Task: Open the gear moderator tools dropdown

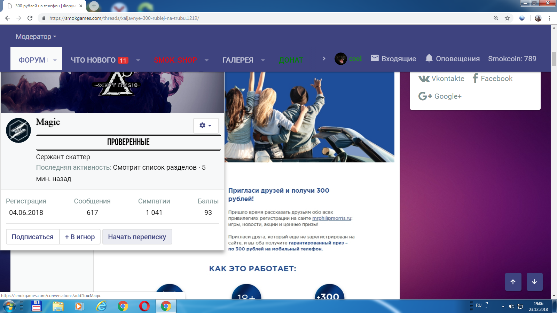Action: click(x=206, y=126)
